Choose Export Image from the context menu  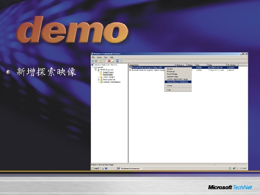(178, 74)
